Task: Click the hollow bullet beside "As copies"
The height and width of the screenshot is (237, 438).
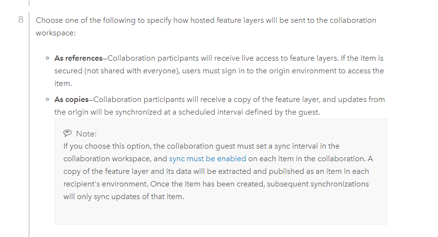Action: click(47, 100)
